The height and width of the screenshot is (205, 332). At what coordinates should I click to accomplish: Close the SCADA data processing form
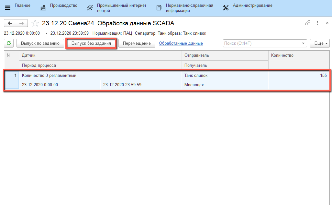(327, 23)
